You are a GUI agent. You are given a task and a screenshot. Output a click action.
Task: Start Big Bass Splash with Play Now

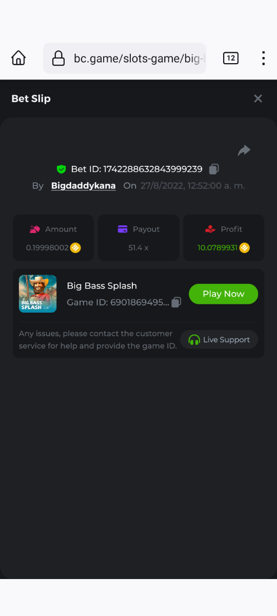coord(224,294)
